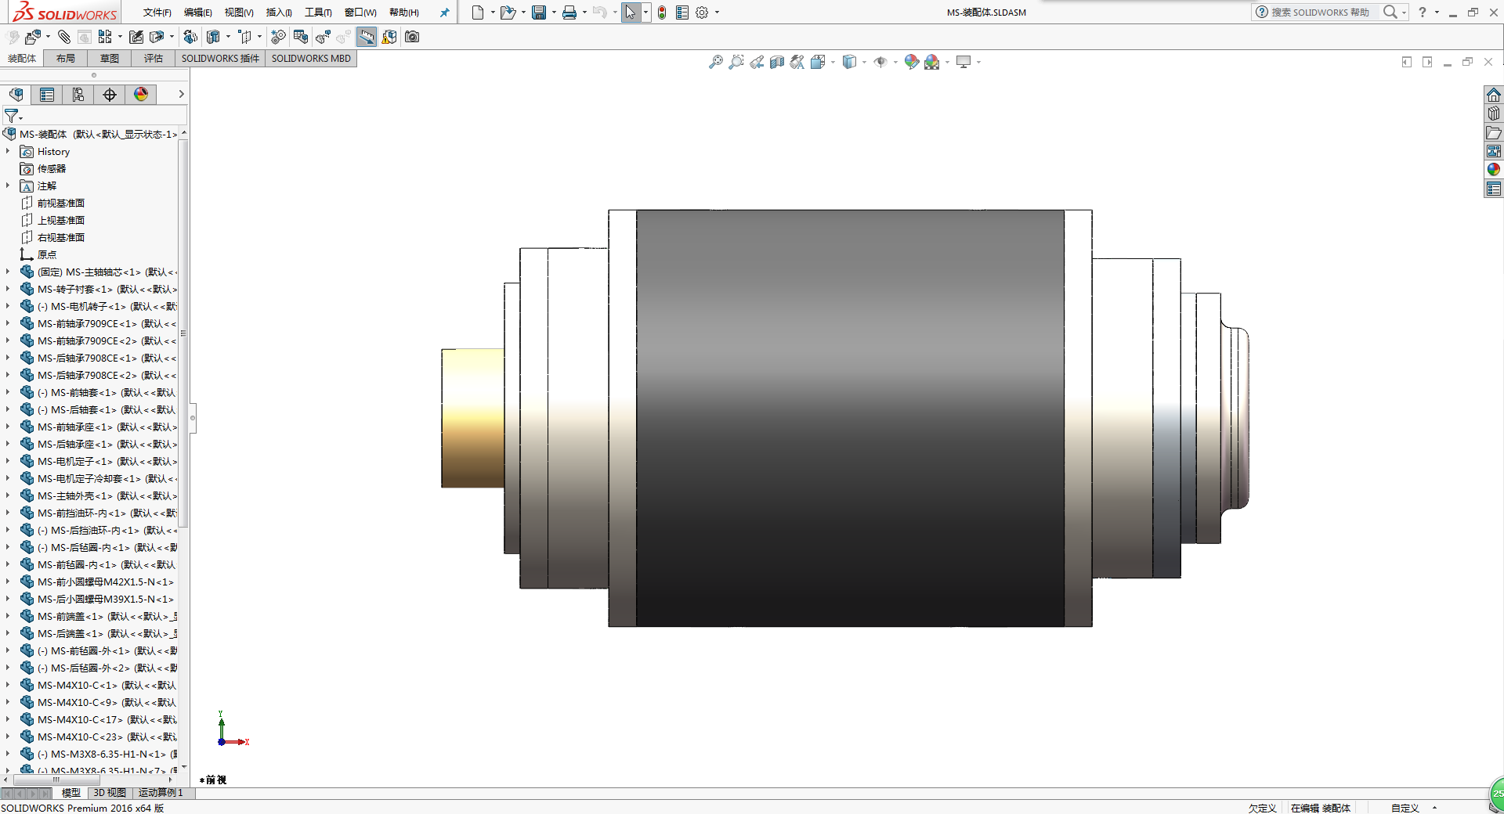Expand the 注解 annotations node
The width and height of the screenshot is (1504, 814).
pyautogui.click(x=8, y=185)
